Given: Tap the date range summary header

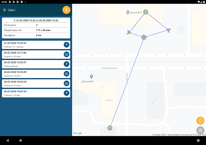Looking at the screenshot, I should 36,20.
